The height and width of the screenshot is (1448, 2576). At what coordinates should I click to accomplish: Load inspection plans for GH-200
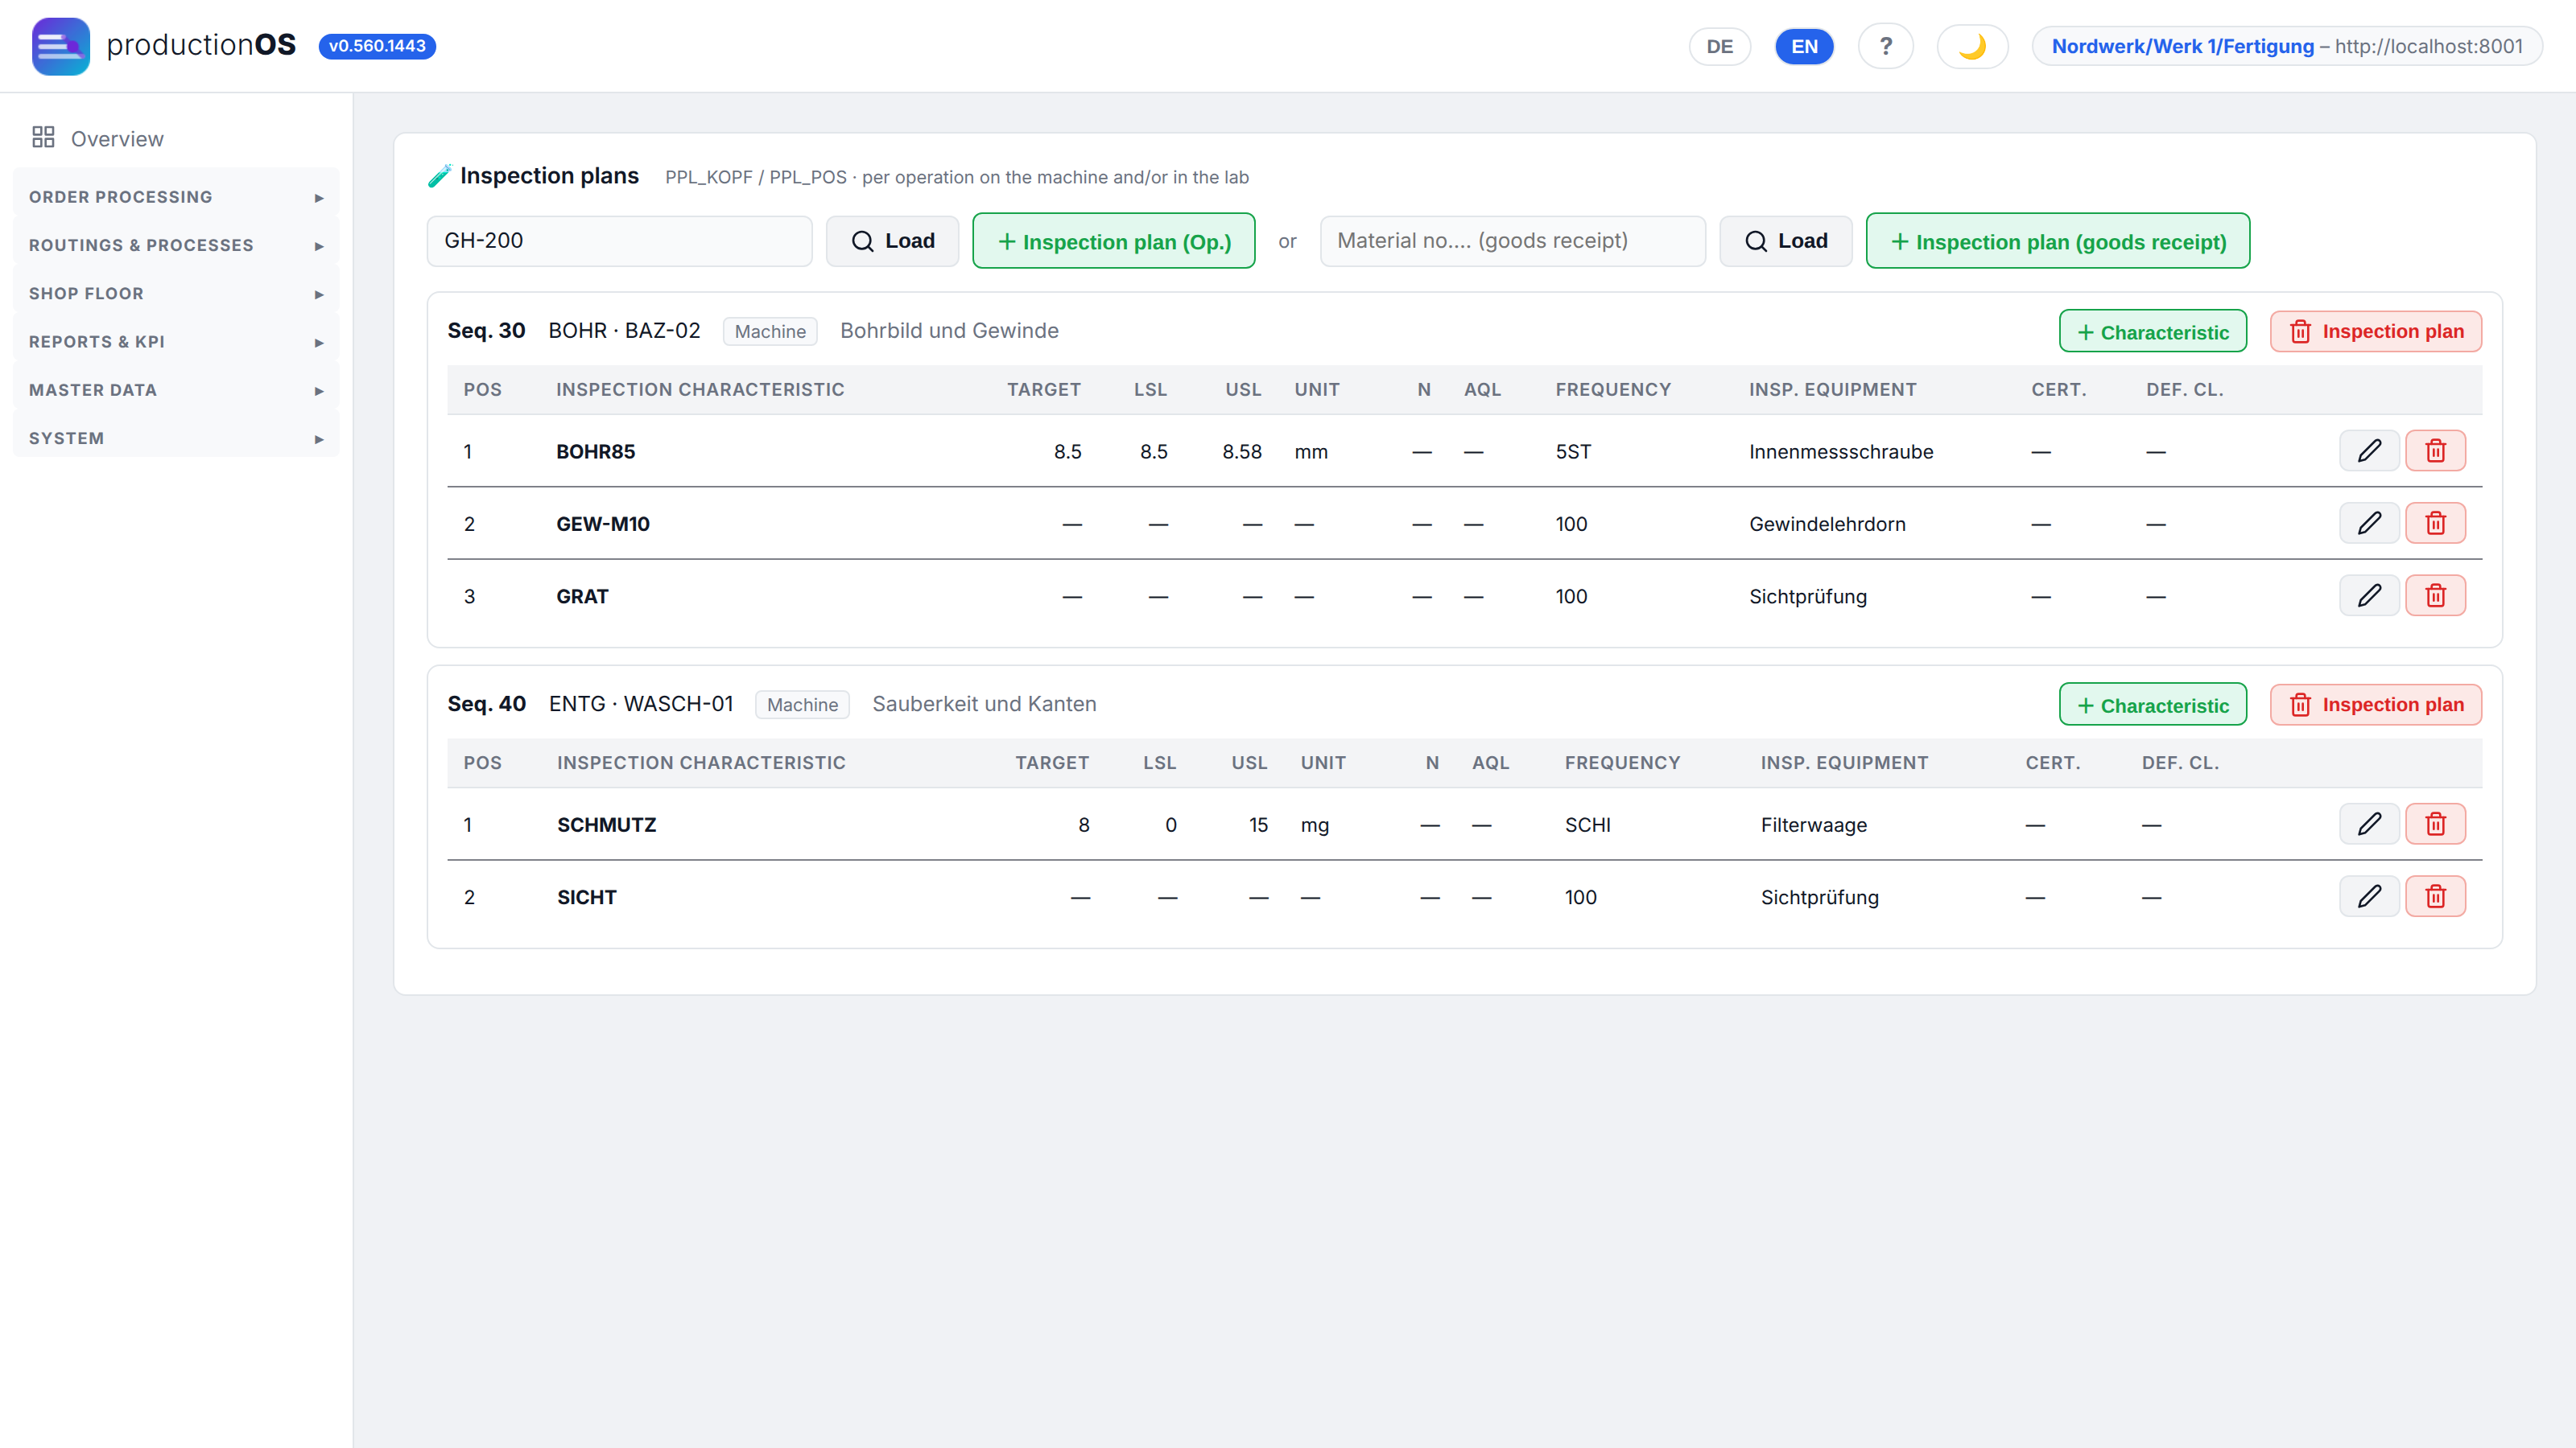(892, 241)
